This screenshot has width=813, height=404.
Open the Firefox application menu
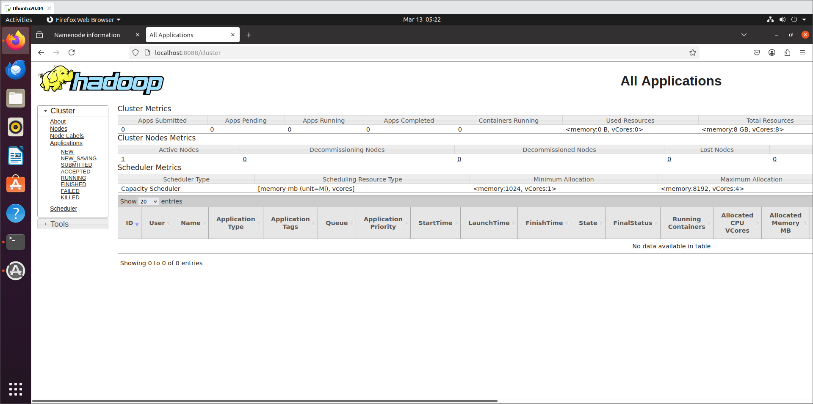(x=802, y=52)
